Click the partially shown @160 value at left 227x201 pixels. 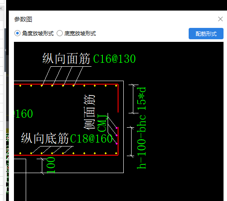24,114
